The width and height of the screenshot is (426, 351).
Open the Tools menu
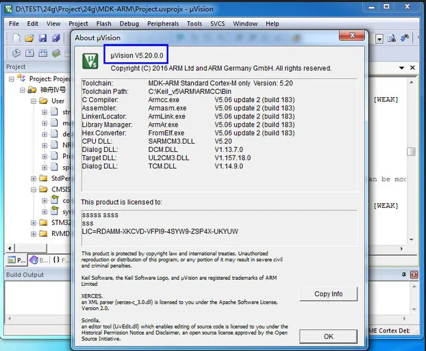[195, 24]
